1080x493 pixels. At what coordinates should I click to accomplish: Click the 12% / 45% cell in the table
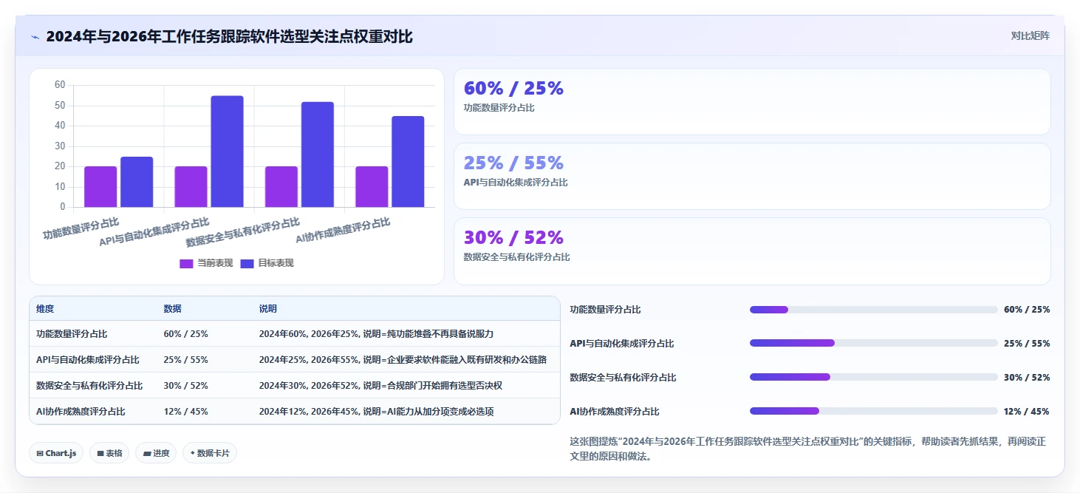pos(186,412)
